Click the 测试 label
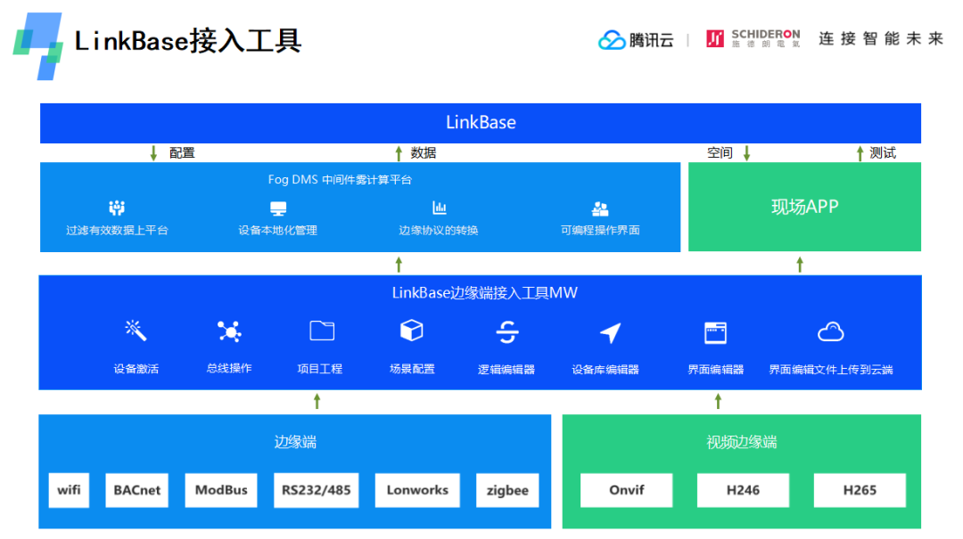963x539 pixels. [883, 153]
